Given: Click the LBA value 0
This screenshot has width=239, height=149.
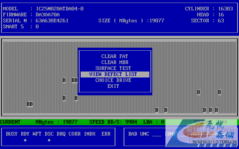Looking at the screenshot, I should tap(162, 122).
